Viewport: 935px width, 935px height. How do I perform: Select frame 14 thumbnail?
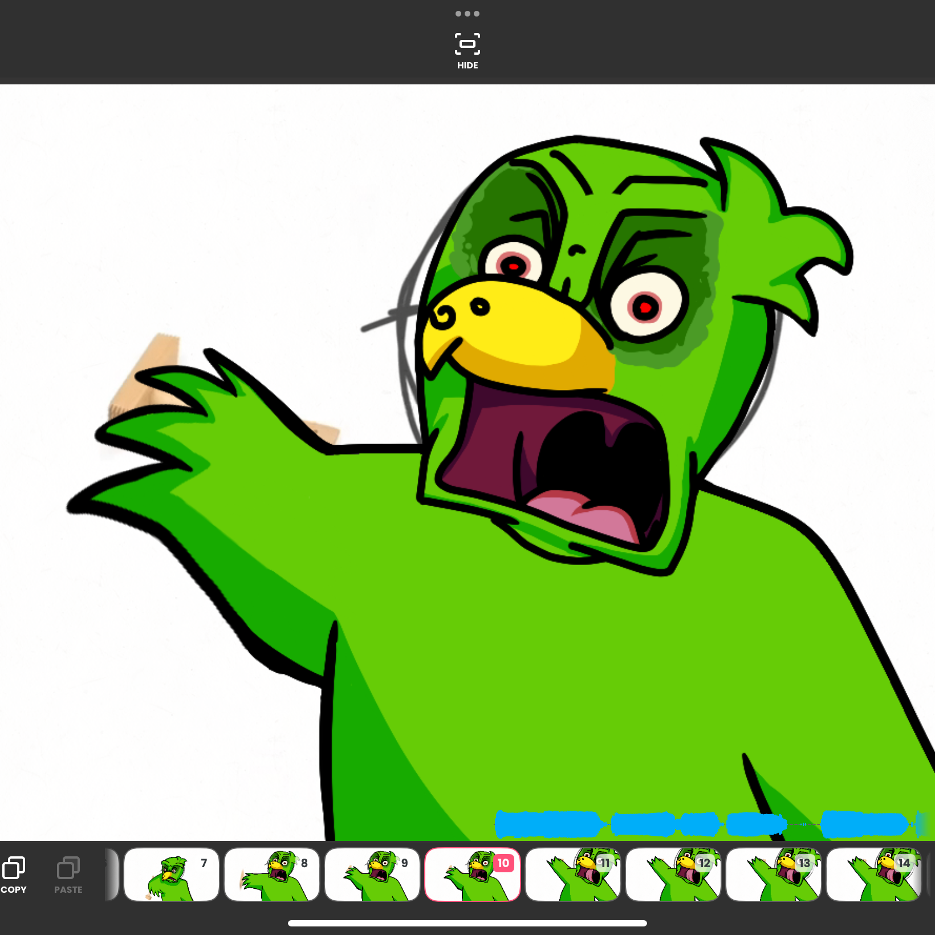coord(874,874)
